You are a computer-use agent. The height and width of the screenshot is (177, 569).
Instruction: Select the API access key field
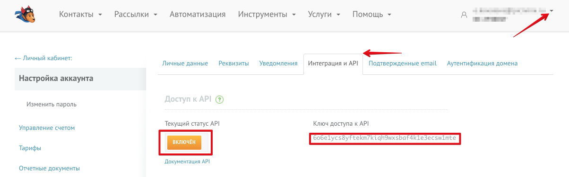pos(384,138)
